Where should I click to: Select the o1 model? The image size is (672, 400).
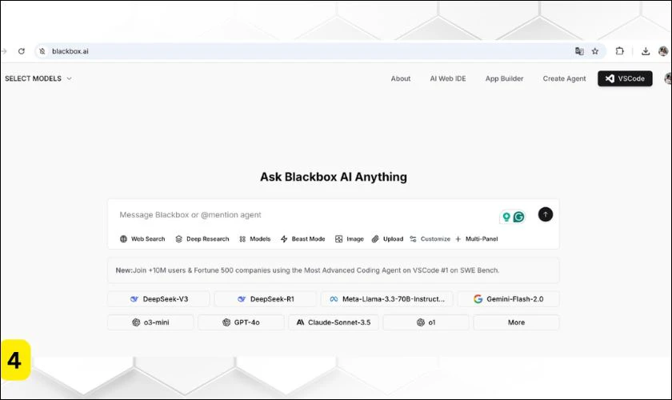[x=426, y=322]
